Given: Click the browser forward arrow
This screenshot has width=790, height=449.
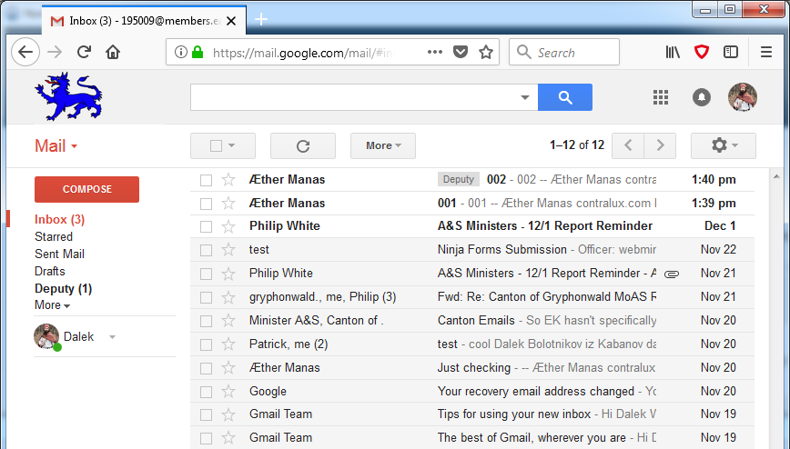Looking at the screenshot, I should 55,52.
